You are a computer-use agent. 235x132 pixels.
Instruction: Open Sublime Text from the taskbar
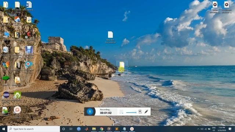point(117,129)
